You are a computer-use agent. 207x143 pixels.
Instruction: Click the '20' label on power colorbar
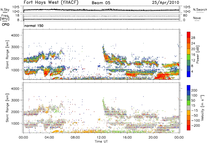(x=193, y=49)
